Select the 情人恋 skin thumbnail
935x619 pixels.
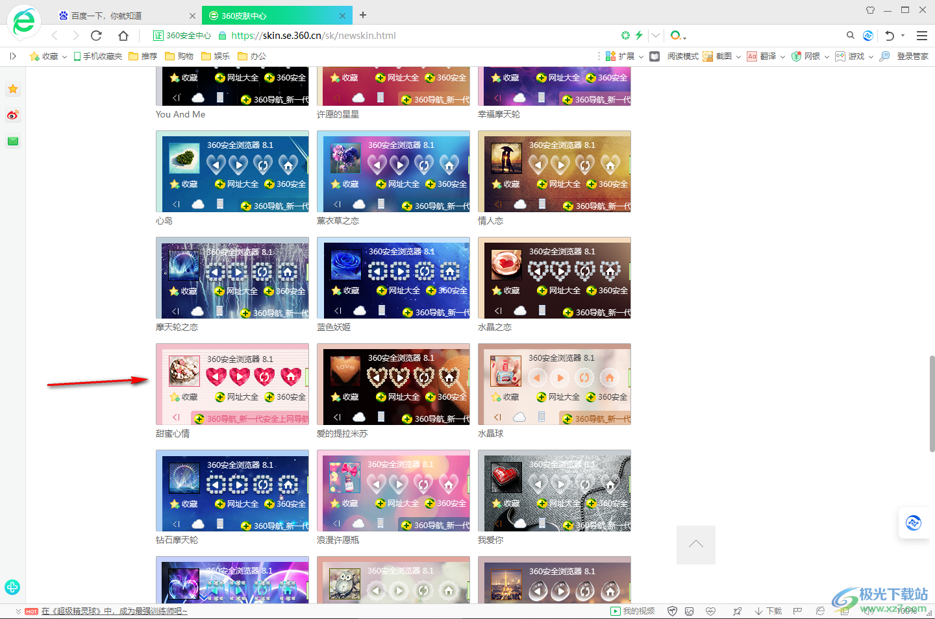coord(555,171)
